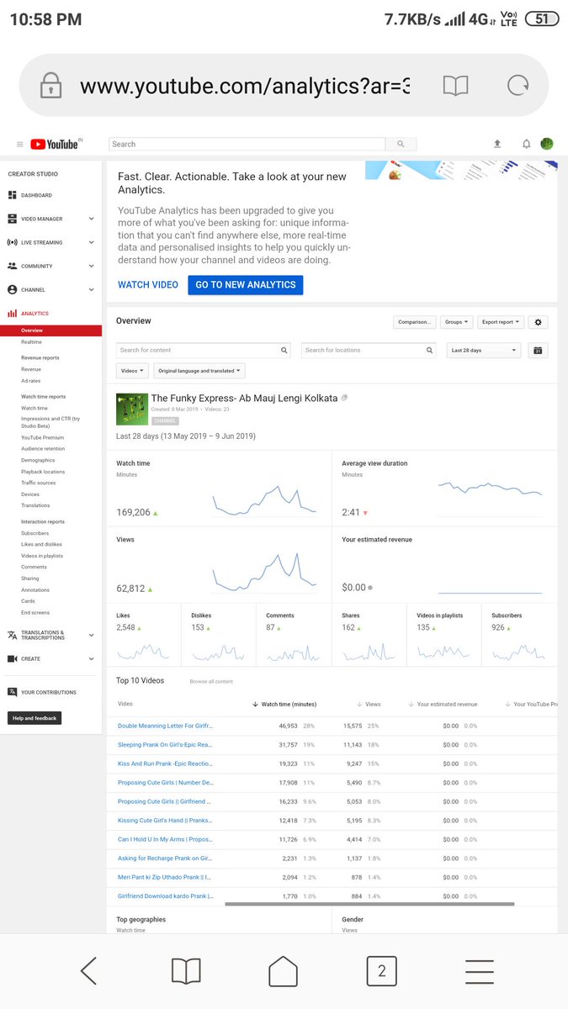Open Kiss And Run Prank video link
The image size is (568, 1009).
tap(165, 763)
